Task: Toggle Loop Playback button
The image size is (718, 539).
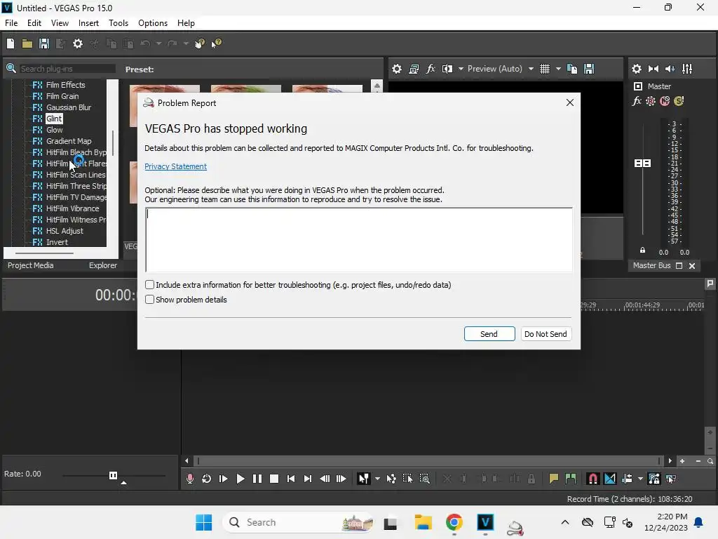Action: (207, 479)
